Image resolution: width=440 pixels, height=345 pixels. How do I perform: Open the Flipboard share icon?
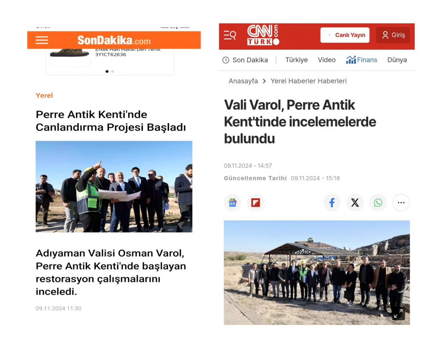(255, 203)
